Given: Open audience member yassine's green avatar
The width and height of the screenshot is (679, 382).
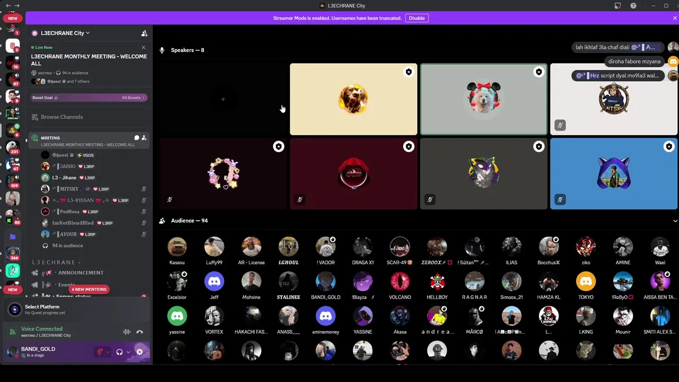Looking at the screenshot, I should click(177, 316).
